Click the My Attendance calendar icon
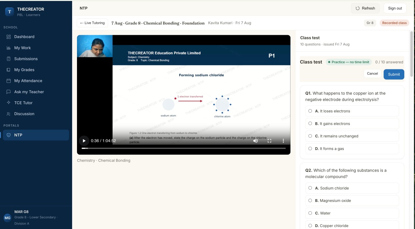 [9, 81]
